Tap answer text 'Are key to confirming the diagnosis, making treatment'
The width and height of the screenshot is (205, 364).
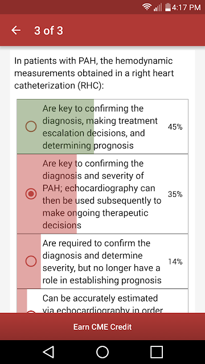pos(100,115)
